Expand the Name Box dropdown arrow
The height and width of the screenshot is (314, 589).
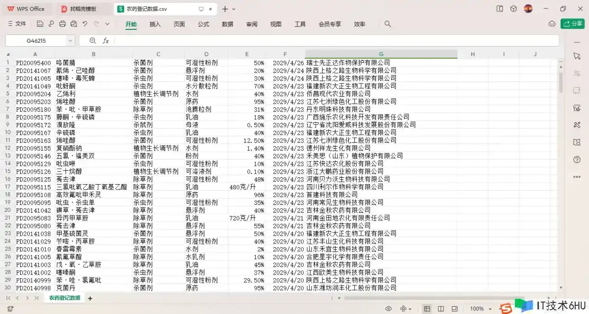[x=70, y=41]
